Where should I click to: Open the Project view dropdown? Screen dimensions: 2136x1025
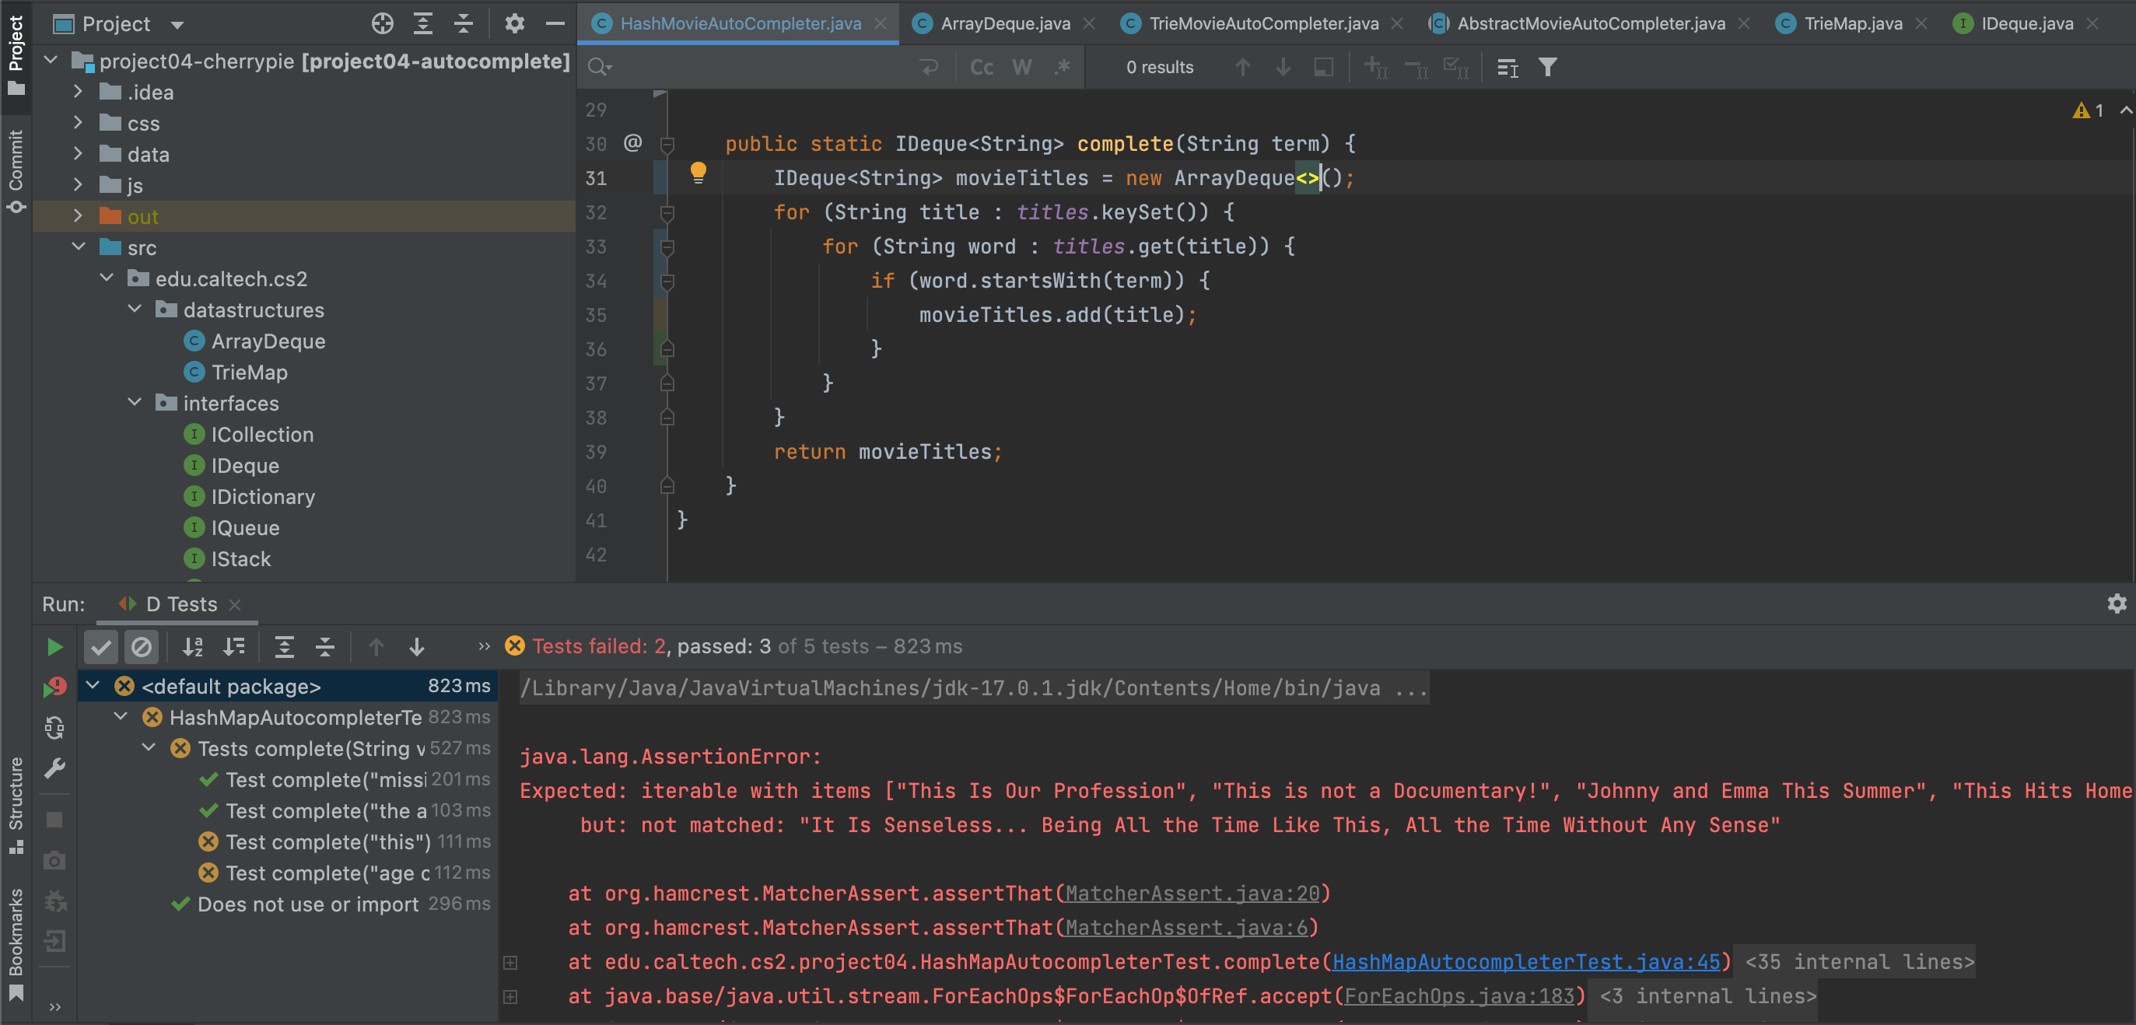177,25
